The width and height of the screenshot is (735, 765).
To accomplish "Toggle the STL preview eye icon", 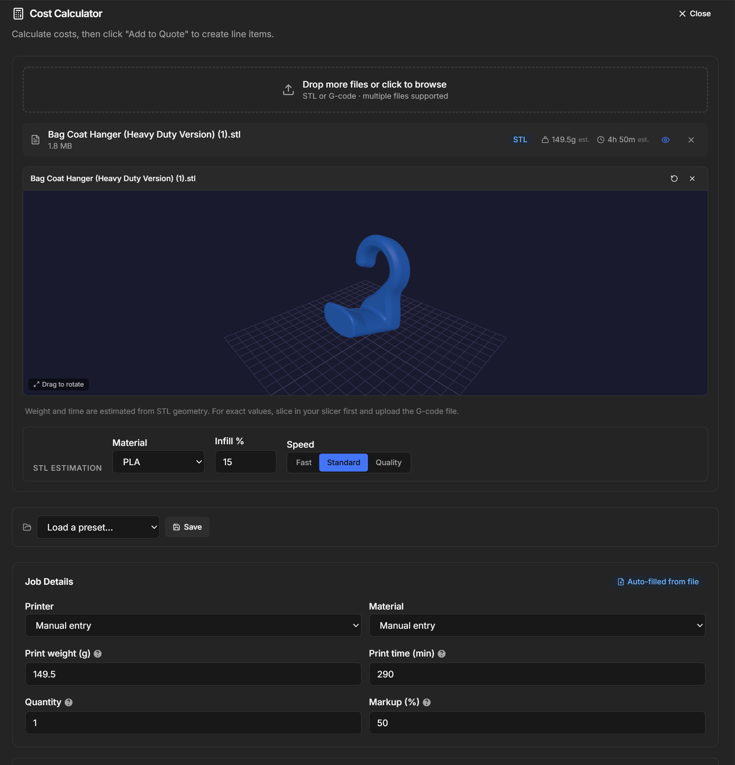I will pyautogui.click(x=665, y=140).
